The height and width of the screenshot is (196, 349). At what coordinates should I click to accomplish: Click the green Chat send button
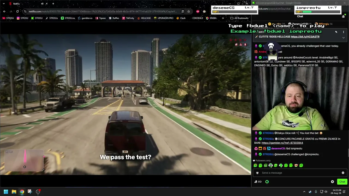pyautogui.click(x=342, y=182)
